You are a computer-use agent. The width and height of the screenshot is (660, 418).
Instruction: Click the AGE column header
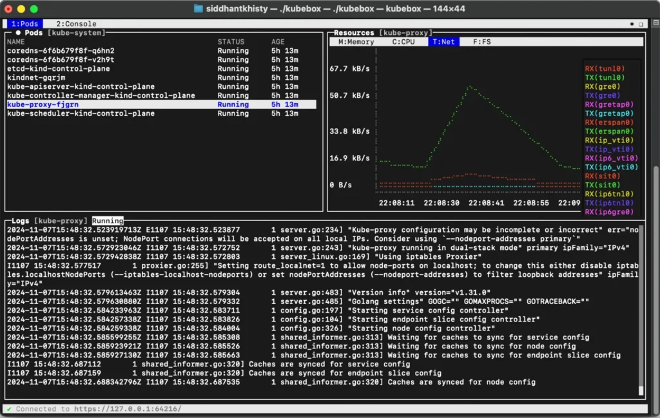click(278, 42)
